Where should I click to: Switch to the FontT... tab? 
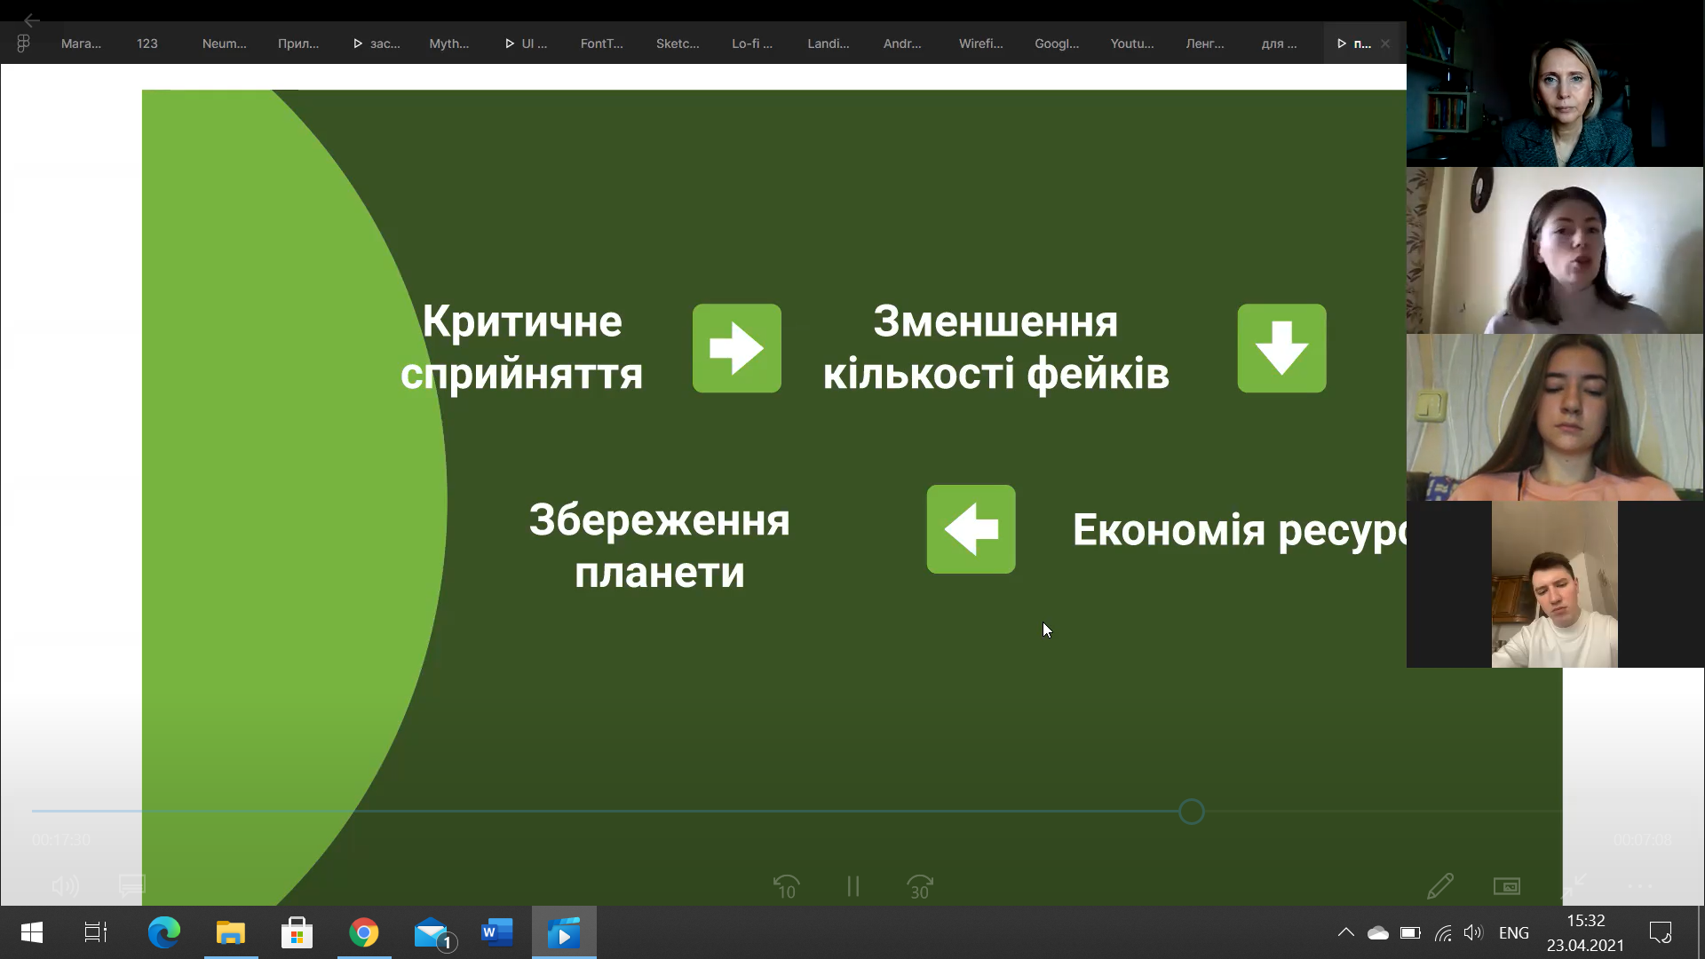coord(601,44)
